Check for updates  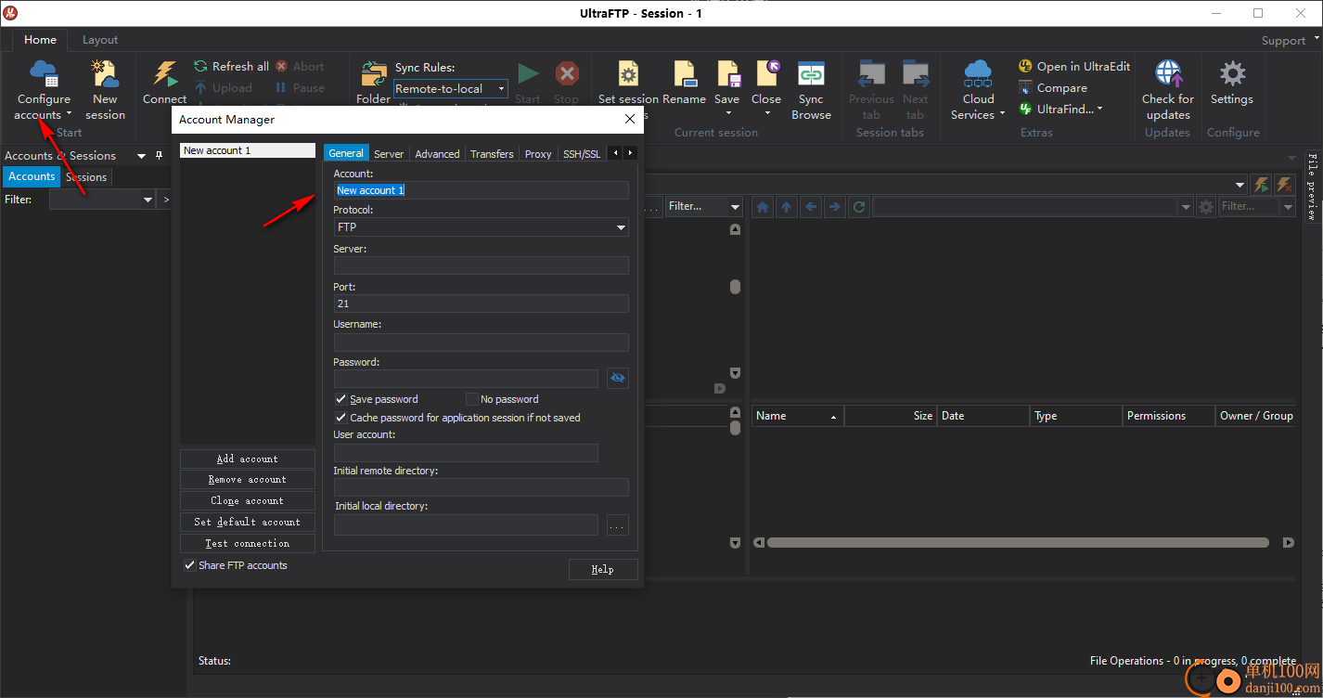tap(1168, 90)
